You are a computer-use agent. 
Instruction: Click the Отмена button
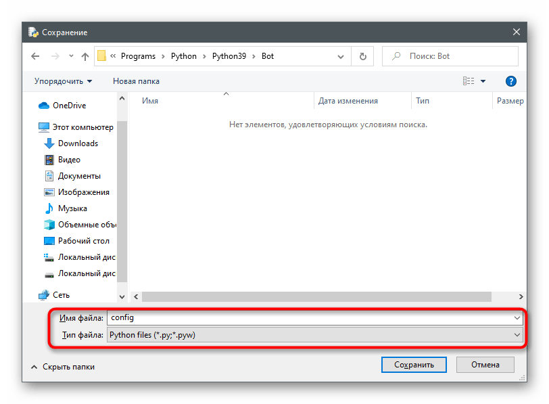485,365
